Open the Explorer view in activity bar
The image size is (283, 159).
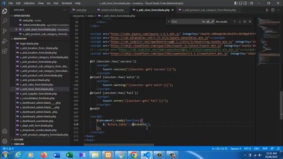point(5,11)
